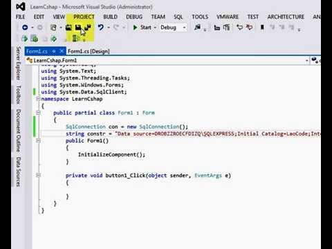Open the Start button dropdown arrow
The image size is (332, 249).
155,28
